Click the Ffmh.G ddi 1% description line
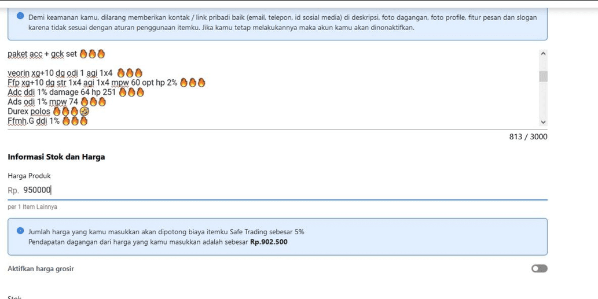Viewport: 598px width, 299px height. pos(47,121)
